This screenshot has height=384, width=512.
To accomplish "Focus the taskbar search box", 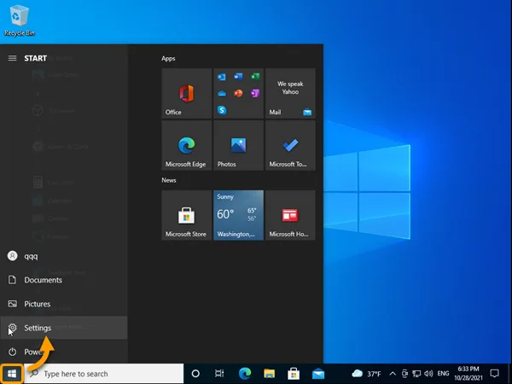I will click(104, 374).
